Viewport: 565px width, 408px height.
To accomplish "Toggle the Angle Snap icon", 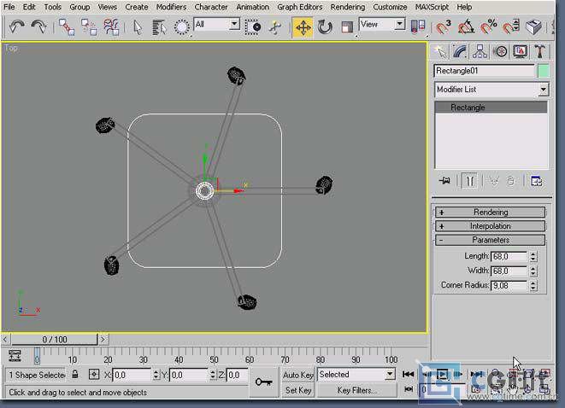I will [466, 27].
